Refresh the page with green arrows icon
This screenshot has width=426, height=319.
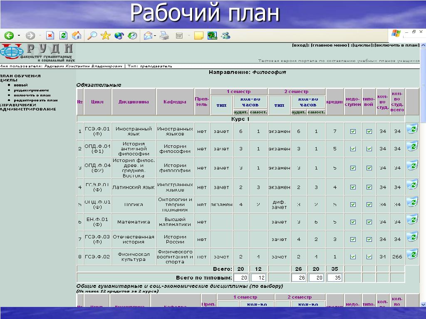tap(63, 36)
